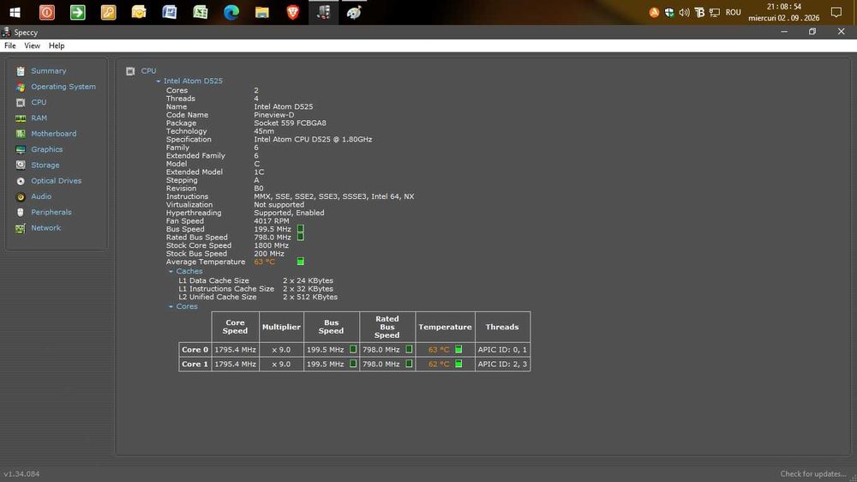Click the Code Name value Pineview-D
The image size is (857, 482).
coord(274,115)
